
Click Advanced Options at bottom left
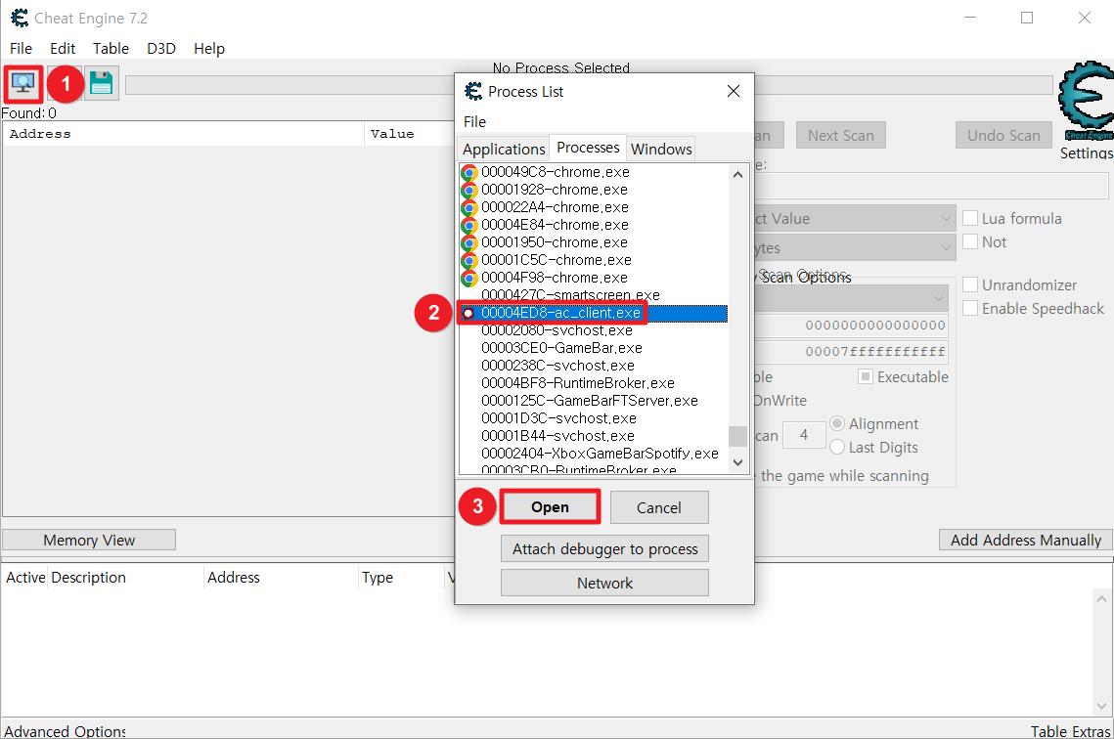(65, 730)
